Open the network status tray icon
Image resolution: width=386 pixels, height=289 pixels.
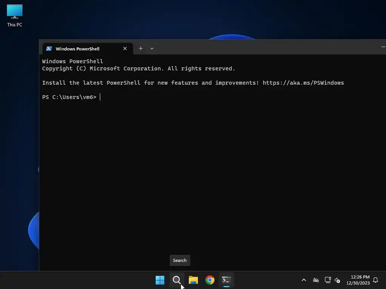pyautogui.click(x=328, y=280)
